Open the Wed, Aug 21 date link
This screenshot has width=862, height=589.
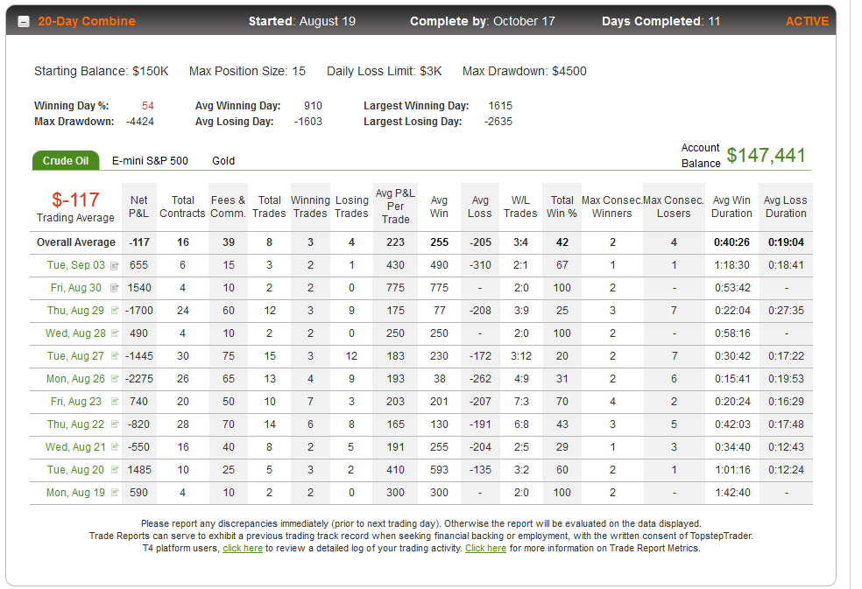point(75,446)
